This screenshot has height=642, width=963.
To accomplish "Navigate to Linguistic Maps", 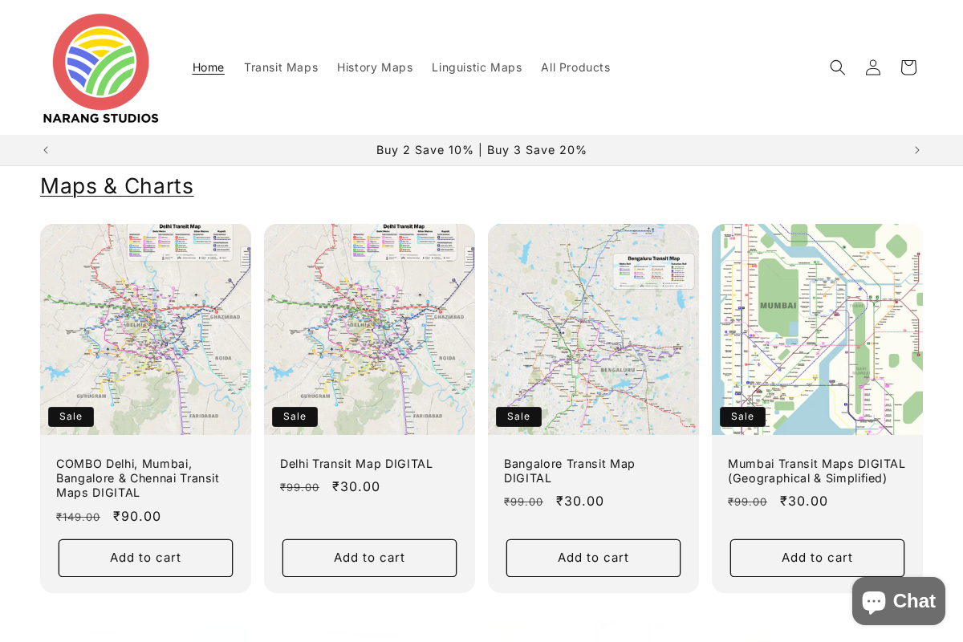I will tap(477, 67).
